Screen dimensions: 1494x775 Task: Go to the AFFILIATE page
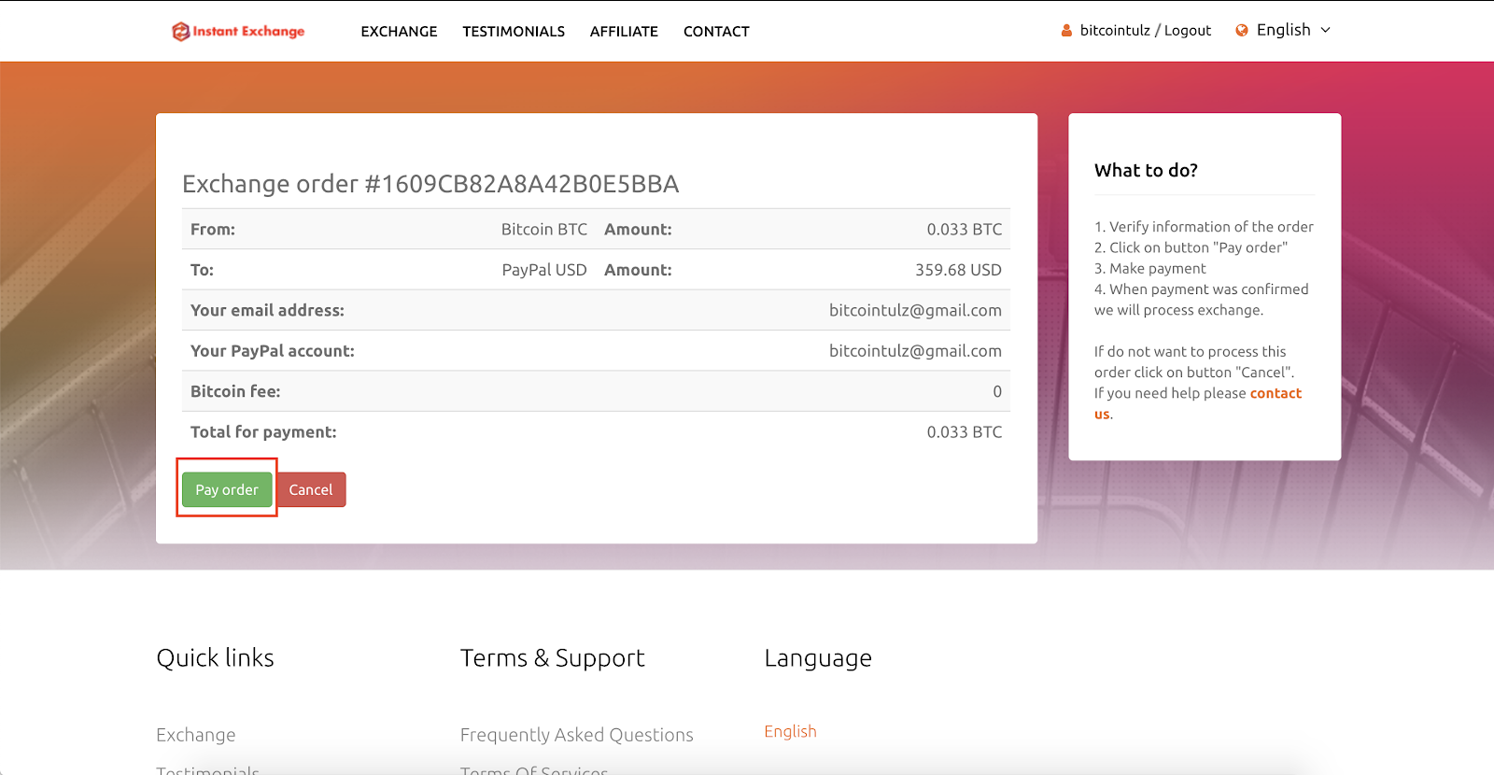pos(624,32)
